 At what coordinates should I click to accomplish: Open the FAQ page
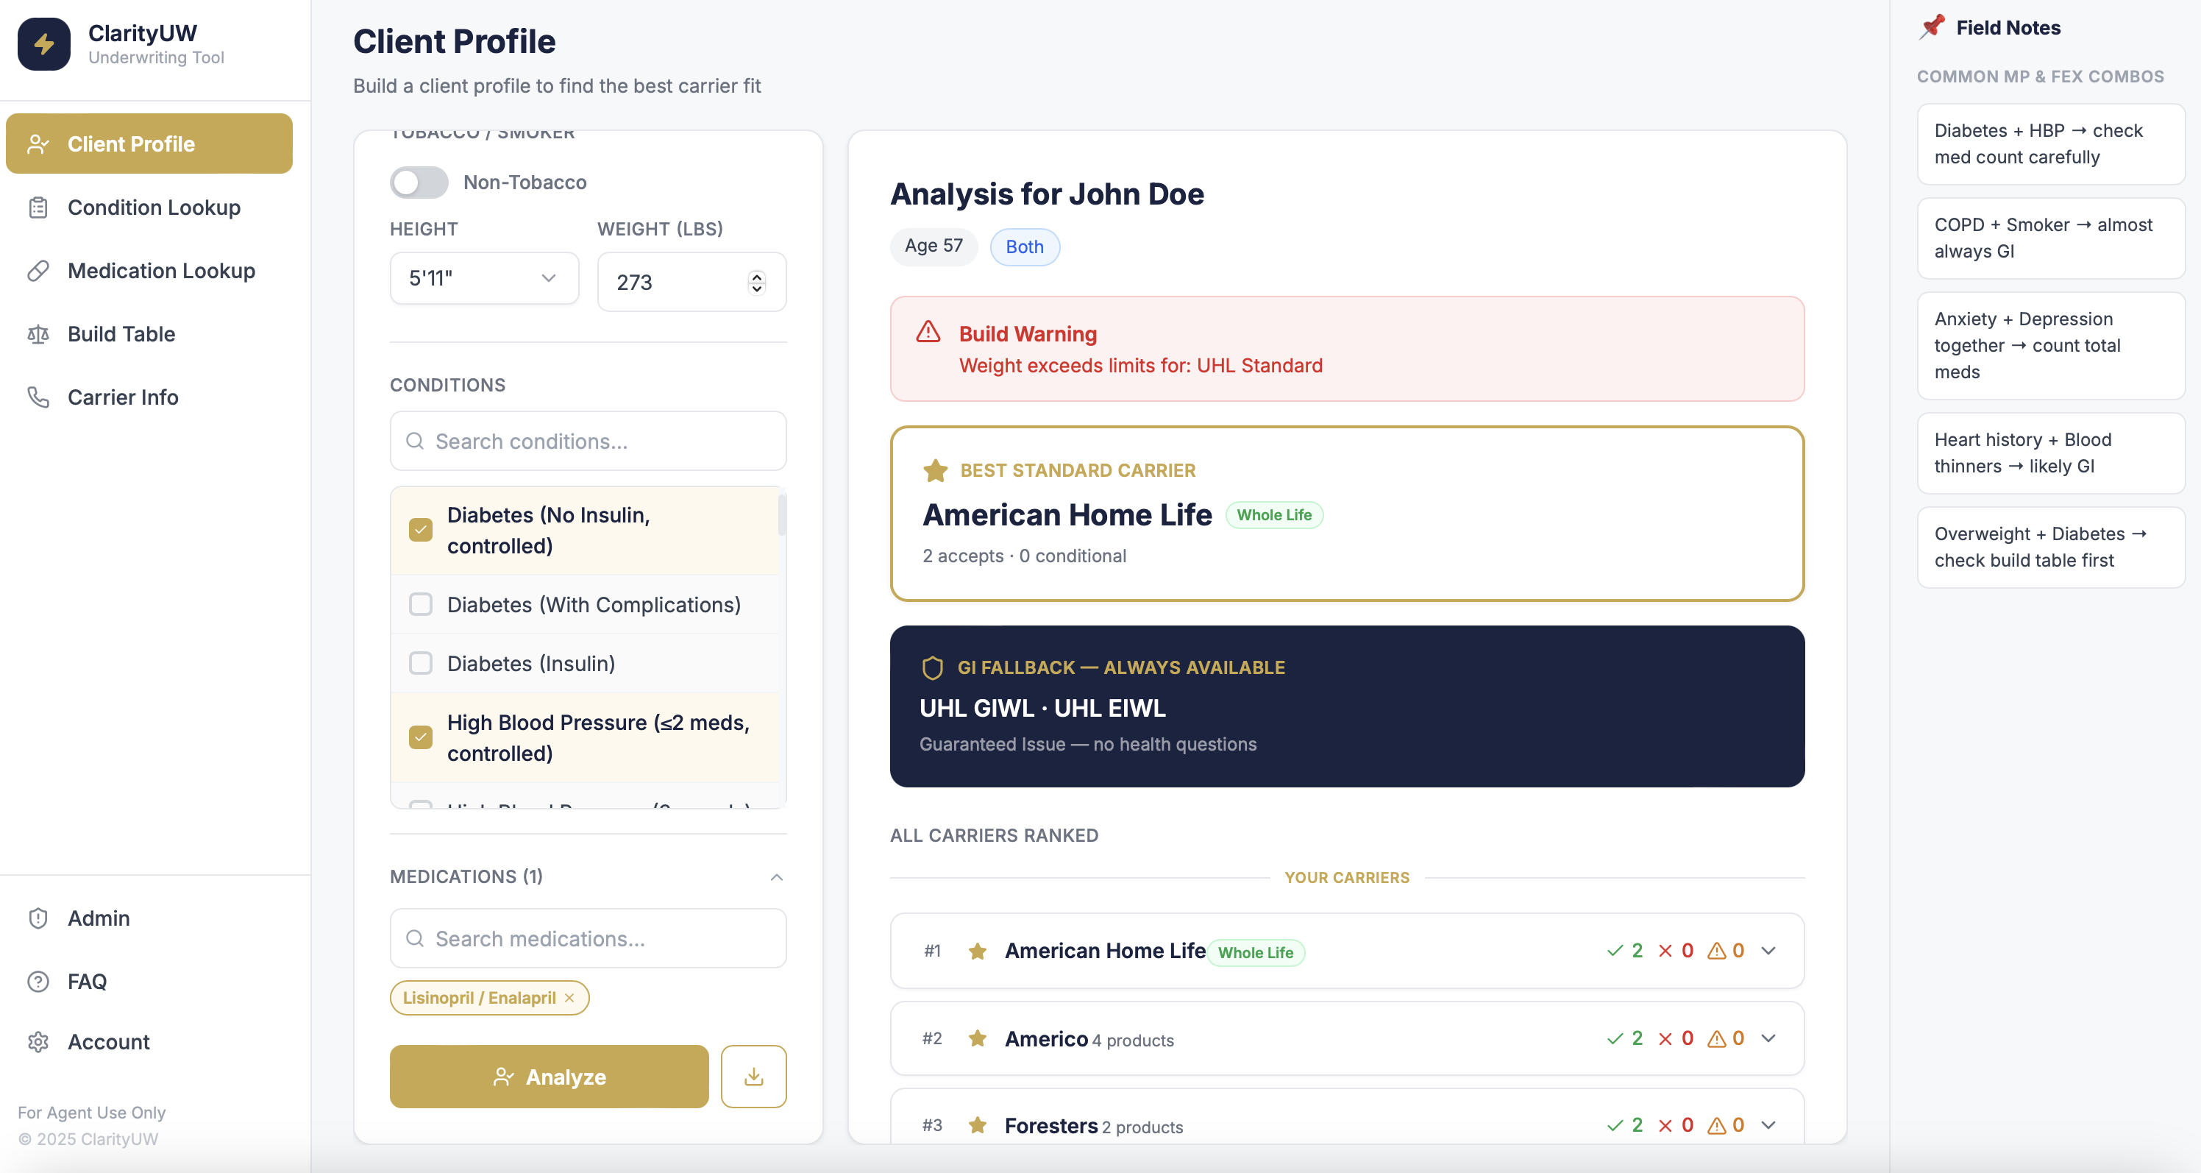click(x=149, y=982)
